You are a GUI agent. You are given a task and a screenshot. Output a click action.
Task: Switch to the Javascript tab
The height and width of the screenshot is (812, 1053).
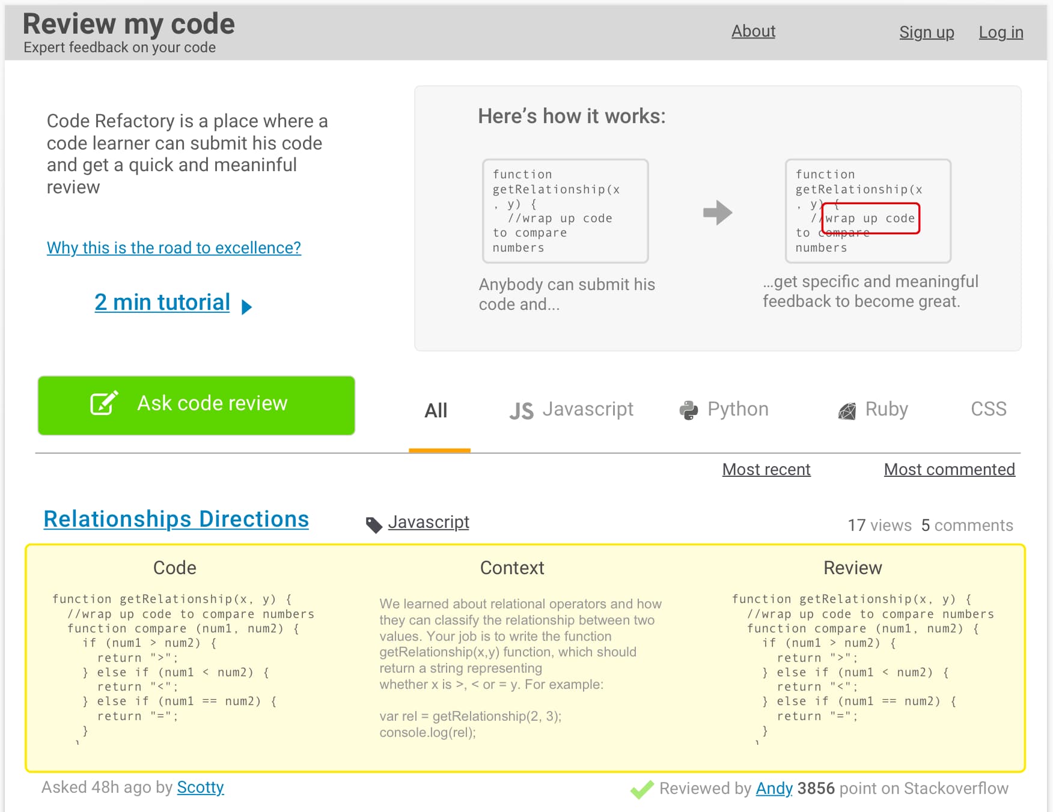(571, 410)
